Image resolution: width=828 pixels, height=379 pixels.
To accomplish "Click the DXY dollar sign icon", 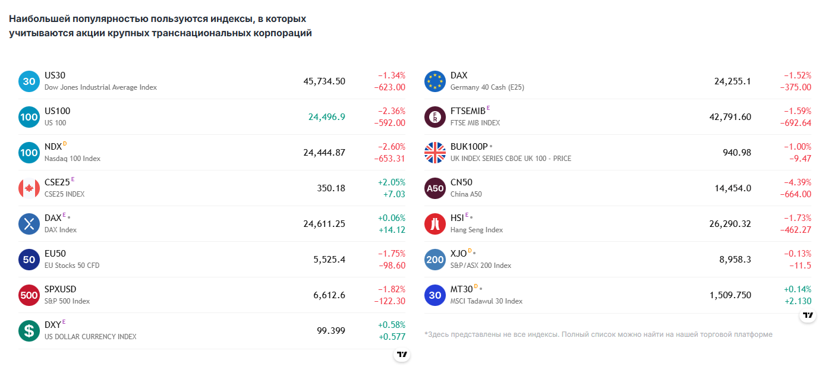I will pos(29,331).
